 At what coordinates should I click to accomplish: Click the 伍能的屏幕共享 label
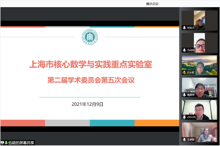[x=21, y=143]
